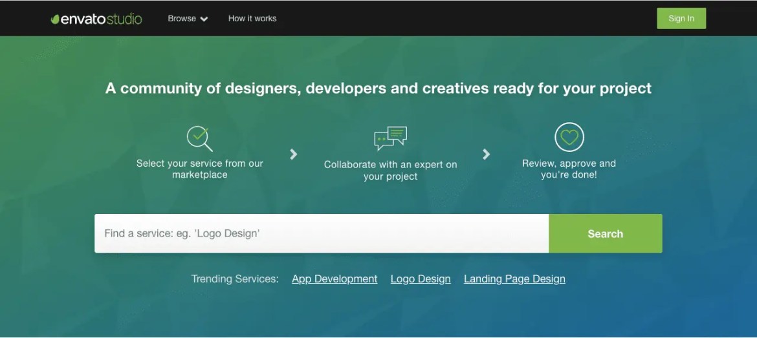Click the Envato Studio logo
This screenshot has width=757, height=338.
[x=96, y=19]
